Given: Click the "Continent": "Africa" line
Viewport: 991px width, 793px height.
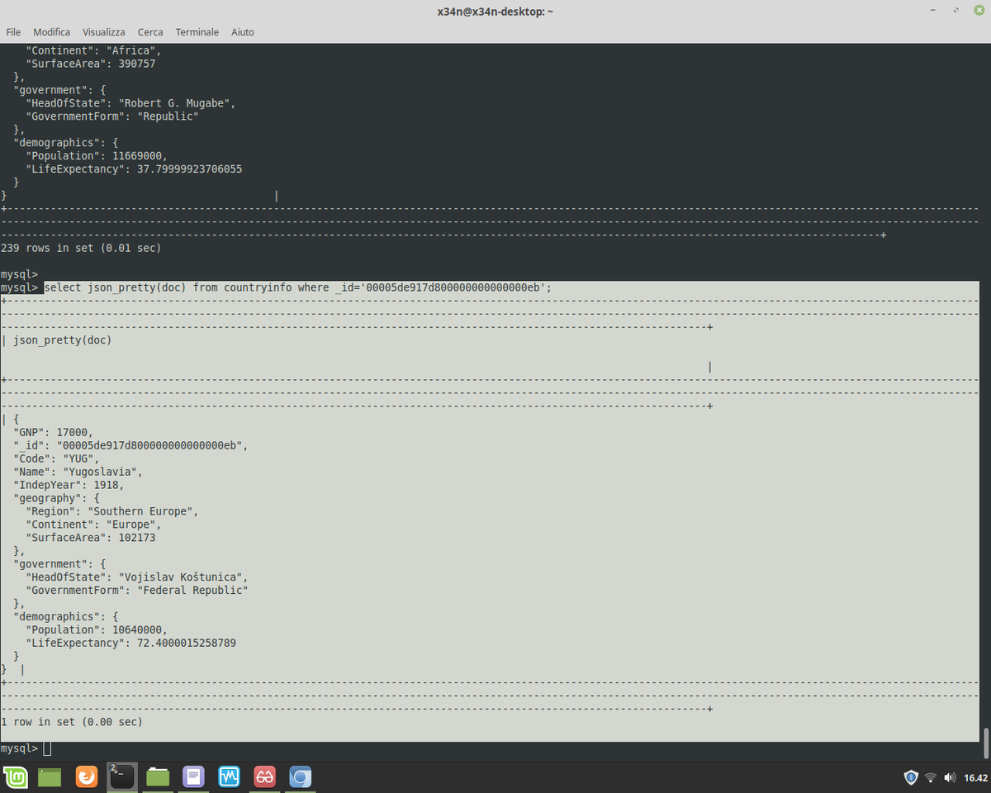Looking at the screenshot, I should click(x=93, y=50).
